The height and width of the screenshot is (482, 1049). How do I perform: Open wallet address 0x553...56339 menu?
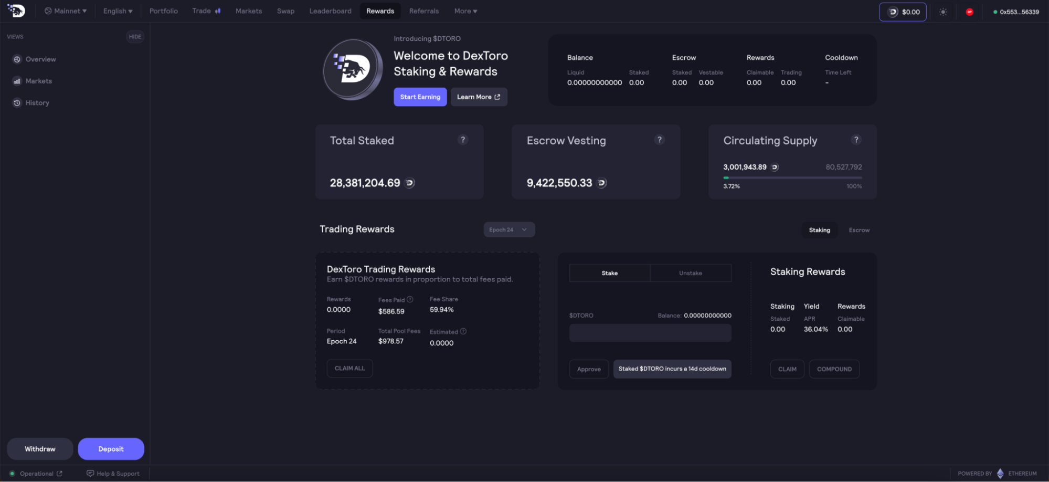click(1016, 12)
